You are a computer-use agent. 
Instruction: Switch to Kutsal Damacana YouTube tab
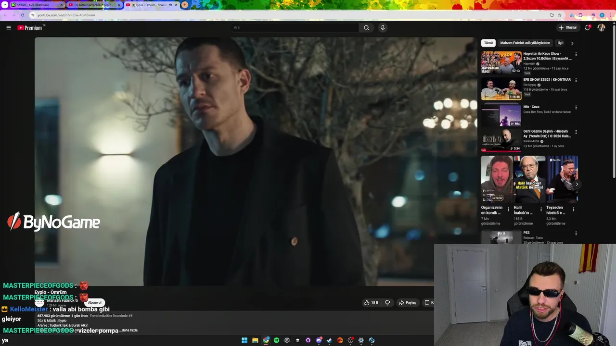[94, 5]
